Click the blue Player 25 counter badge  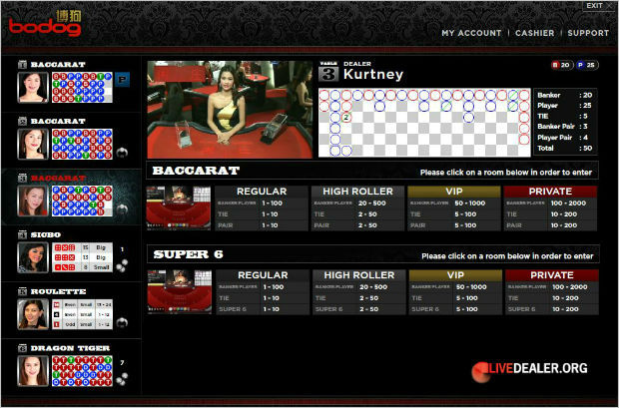pos(586,65)
